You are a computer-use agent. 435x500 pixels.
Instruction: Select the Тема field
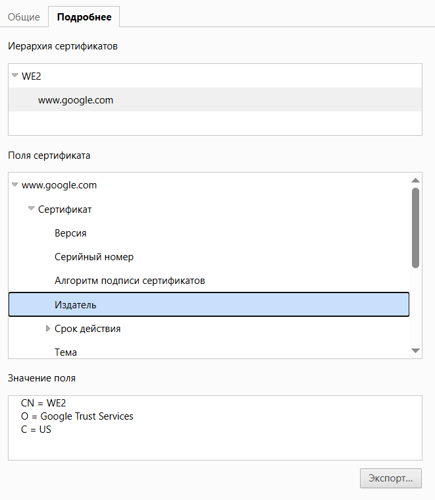(66, 352)
